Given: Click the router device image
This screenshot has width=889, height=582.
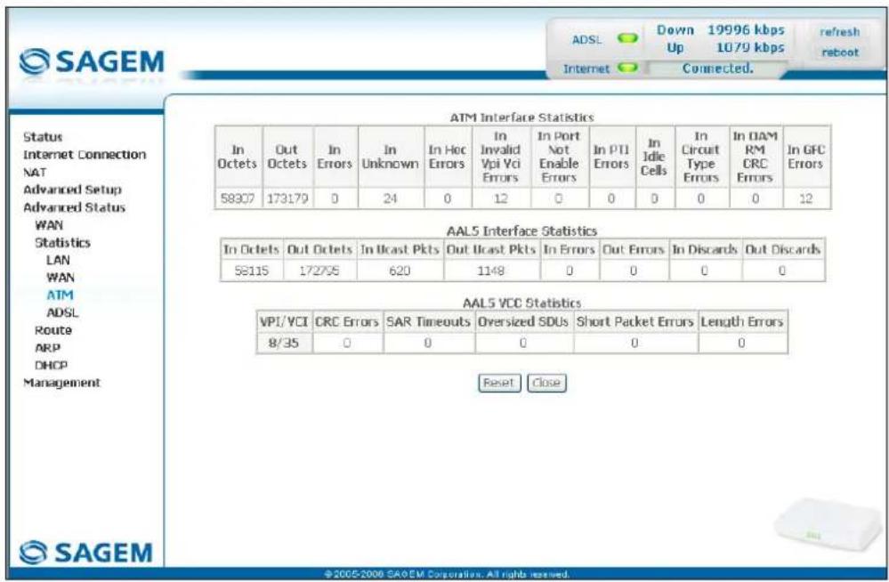Looking at the screenshot, I should point(828,525).
